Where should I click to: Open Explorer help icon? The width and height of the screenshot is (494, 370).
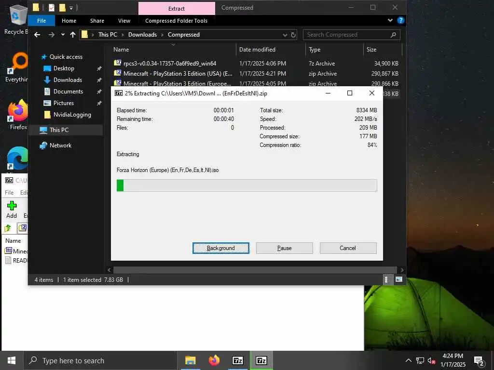pos(401,20)
